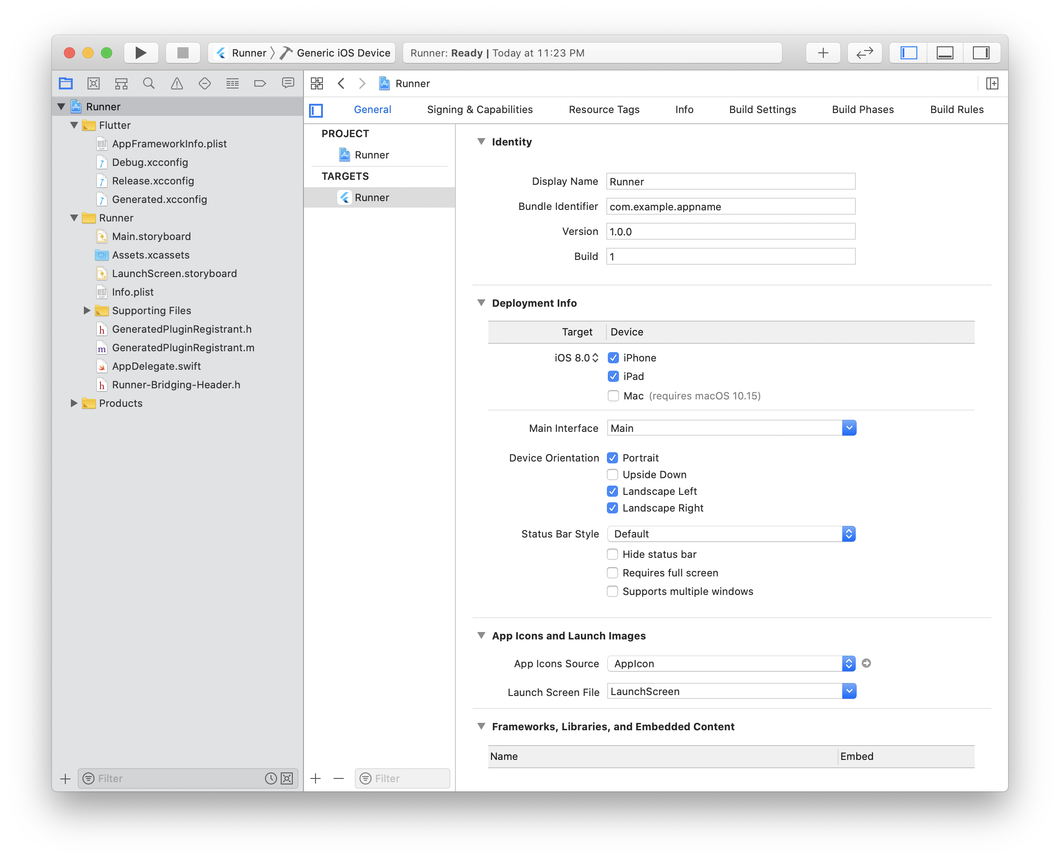Screen dimensions: 1060x860
Task: Open the Main Interface dropdown
Action: point(849,428)
